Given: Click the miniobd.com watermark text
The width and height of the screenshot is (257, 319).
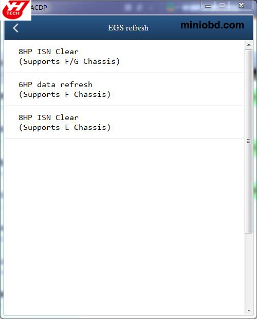Looking at the screenshot, I should 212,25.
